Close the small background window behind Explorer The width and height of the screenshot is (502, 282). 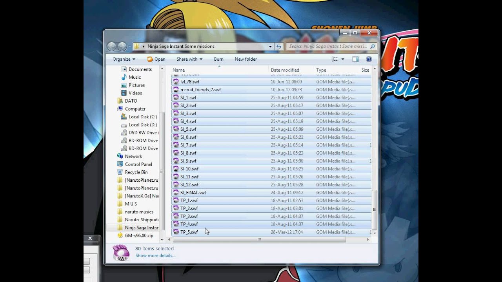(90, 238)
